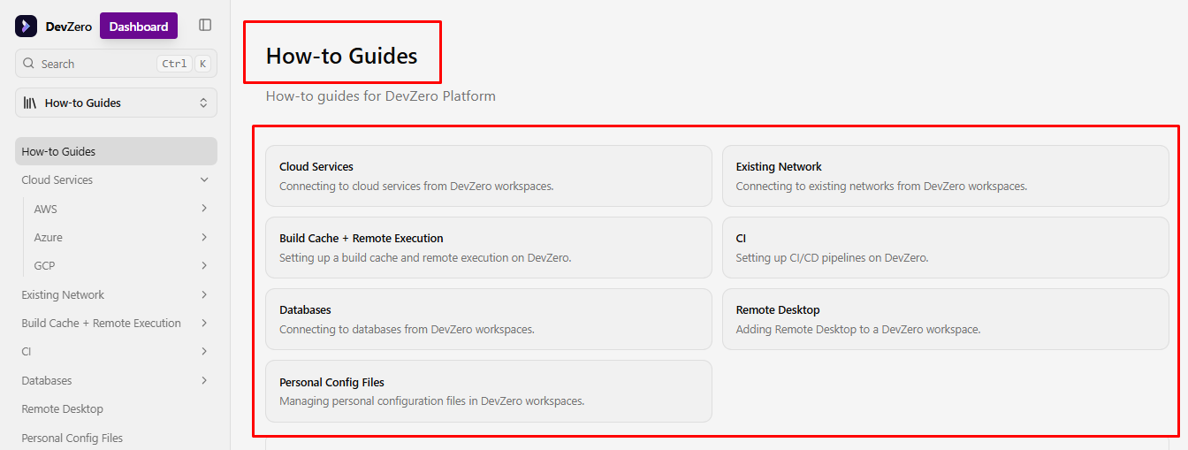This screenshot has height=450, width=1188.
Task: Open the Dashboard button
Action: pyautogui.click(x=139, y=27)
